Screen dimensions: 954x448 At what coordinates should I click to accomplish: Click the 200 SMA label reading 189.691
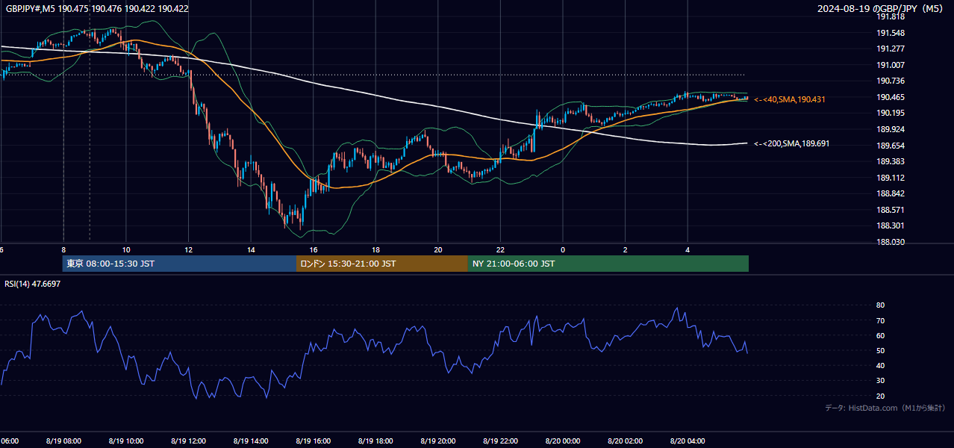[x=791, y=143]
